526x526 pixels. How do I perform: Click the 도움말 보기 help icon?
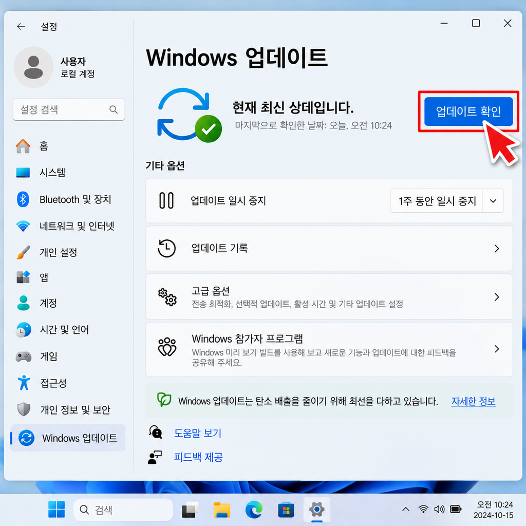click(x=156, y=432)
